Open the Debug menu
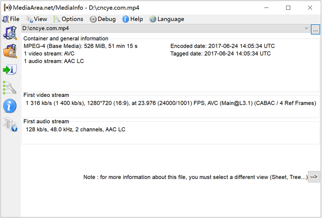Viewport: 322px width, 218px height. point(103,19)
